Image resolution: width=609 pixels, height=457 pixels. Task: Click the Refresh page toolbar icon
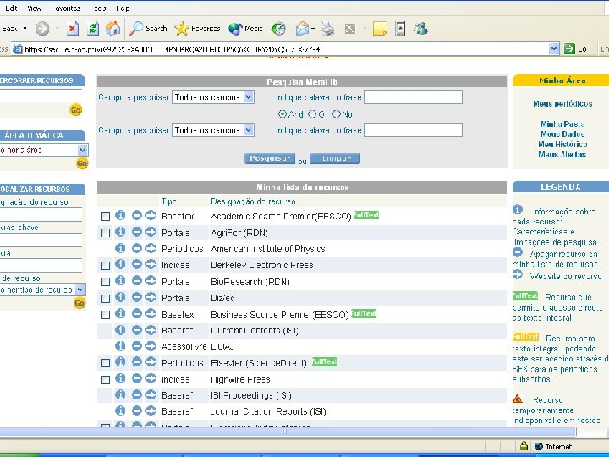point(93,29)
